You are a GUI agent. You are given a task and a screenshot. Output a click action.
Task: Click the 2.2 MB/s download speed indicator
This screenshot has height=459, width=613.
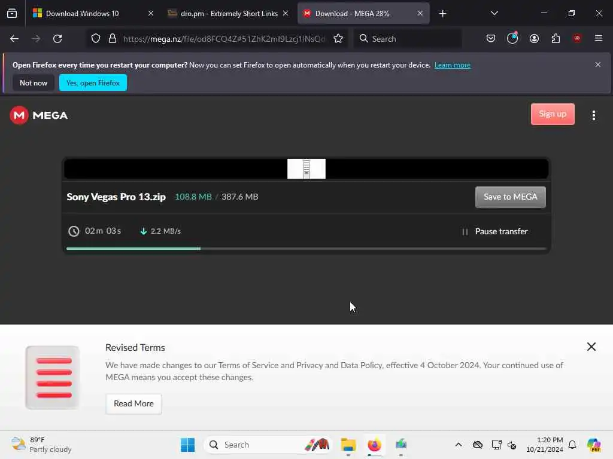[x=160, y=231]
